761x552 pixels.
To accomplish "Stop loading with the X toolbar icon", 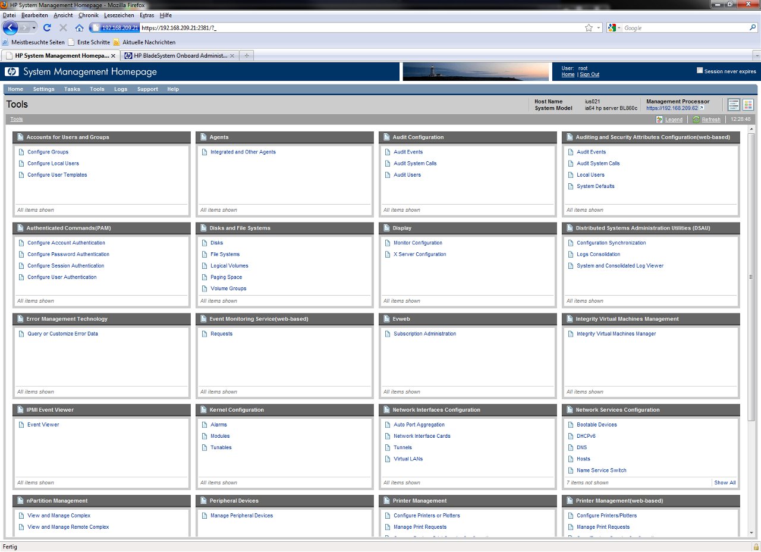I will pos(63,27).
